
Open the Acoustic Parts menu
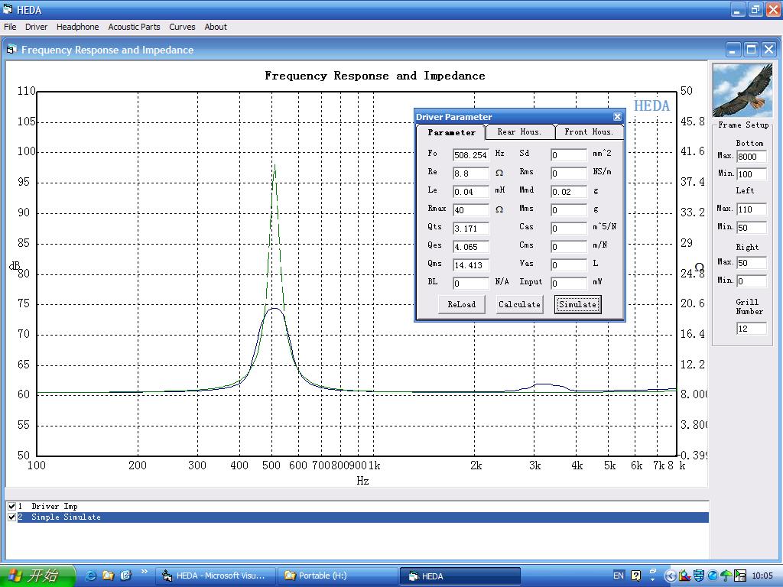click(134, 27)
